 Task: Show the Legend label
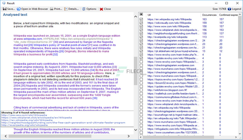tap(237, 9)
